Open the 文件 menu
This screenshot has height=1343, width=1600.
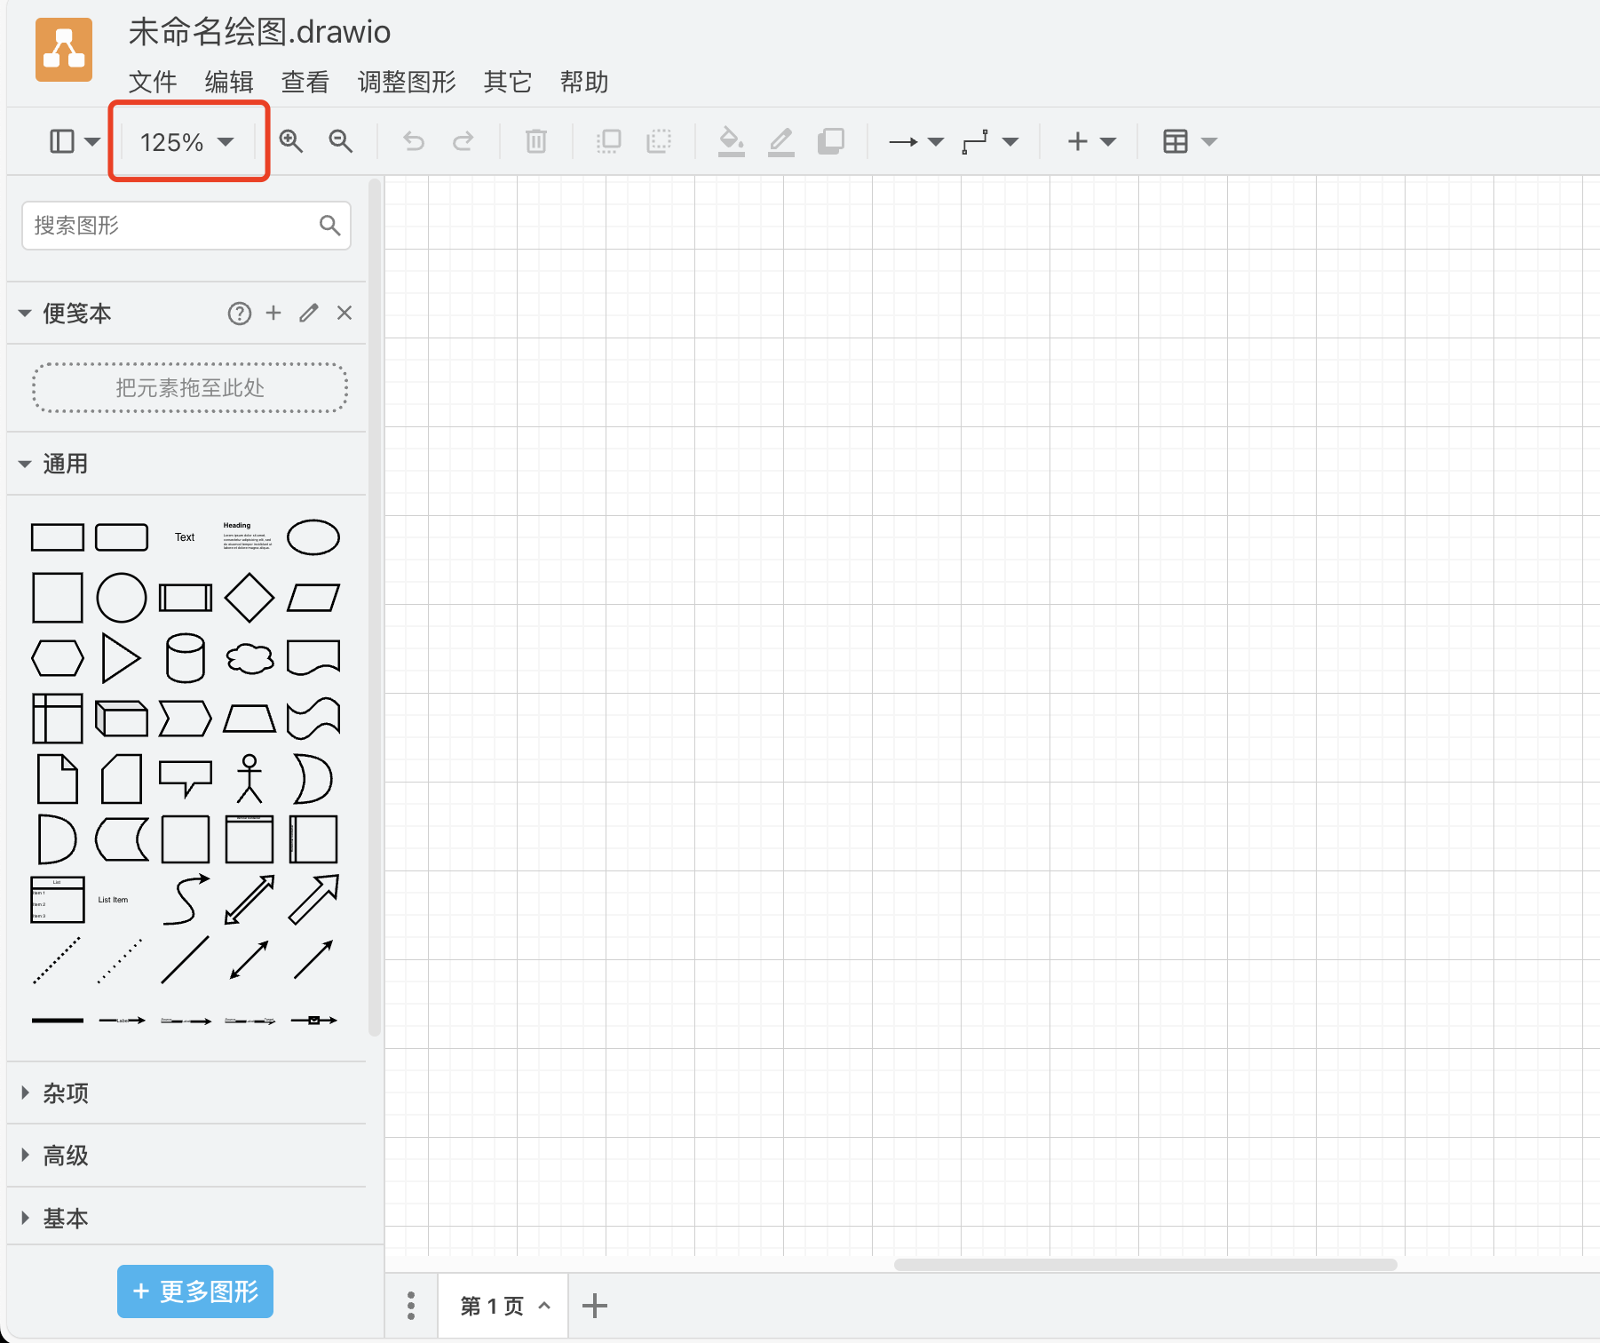click(152, 82)
